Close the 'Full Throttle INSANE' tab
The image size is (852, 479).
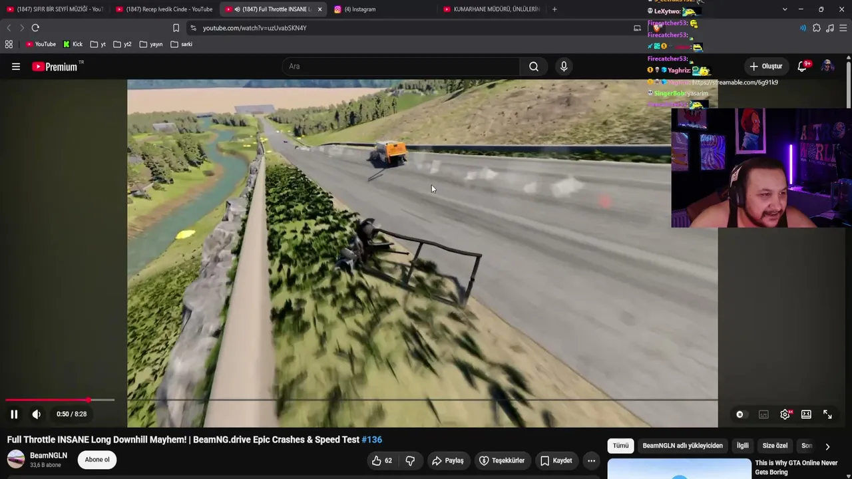[x=320, y=9]
